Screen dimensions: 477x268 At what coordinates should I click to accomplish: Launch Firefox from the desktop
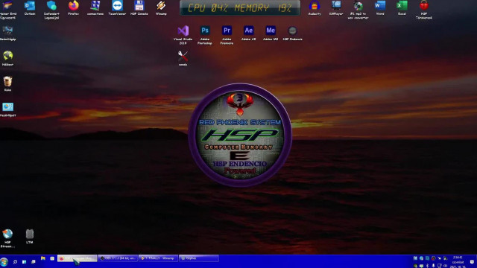pyautogui.click(x=73, y=8)
